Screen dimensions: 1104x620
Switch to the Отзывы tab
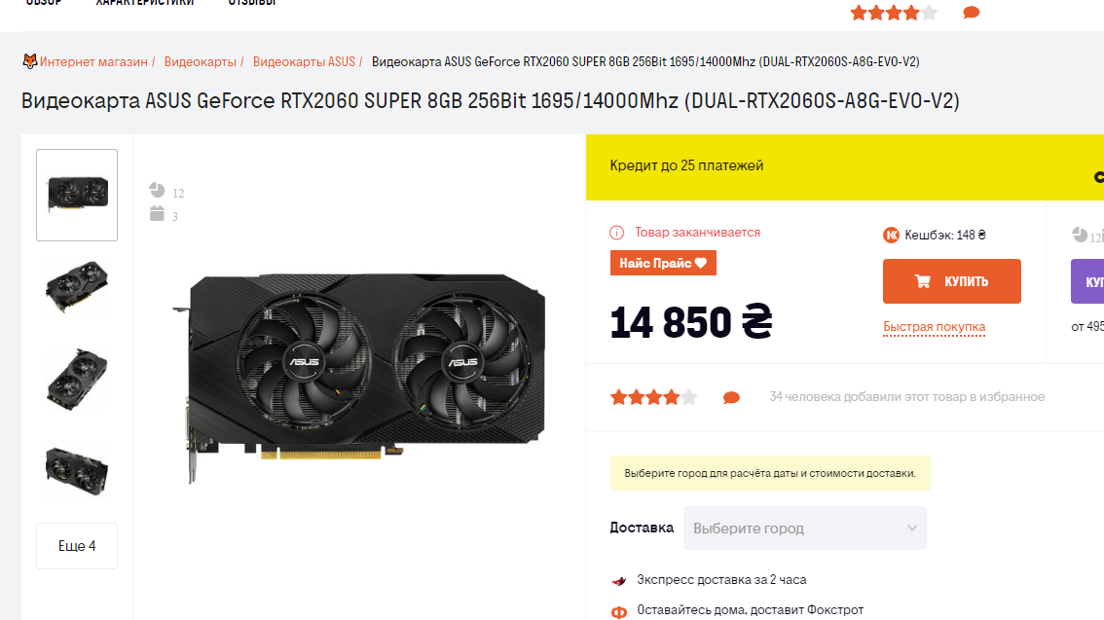pos(251,2)
